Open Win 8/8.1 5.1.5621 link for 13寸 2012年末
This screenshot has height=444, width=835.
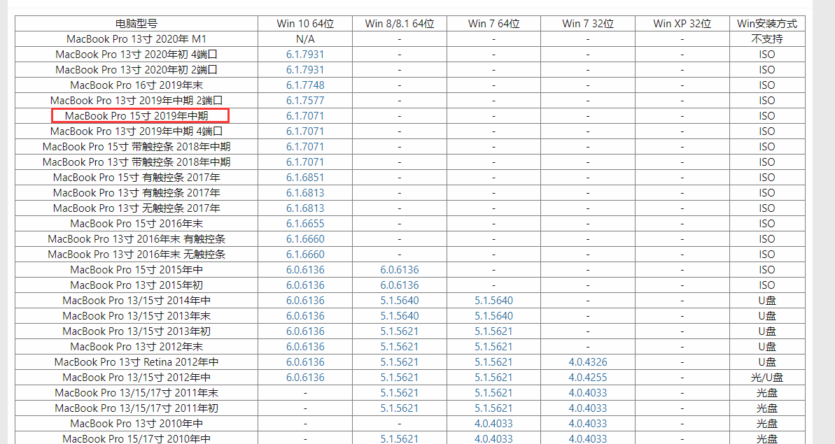(400, 348)
